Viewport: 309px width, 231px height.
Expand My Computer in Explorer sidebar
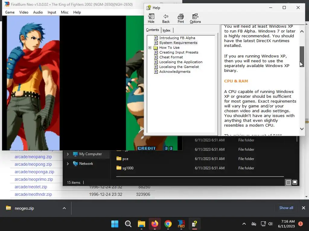pos(68,154)
